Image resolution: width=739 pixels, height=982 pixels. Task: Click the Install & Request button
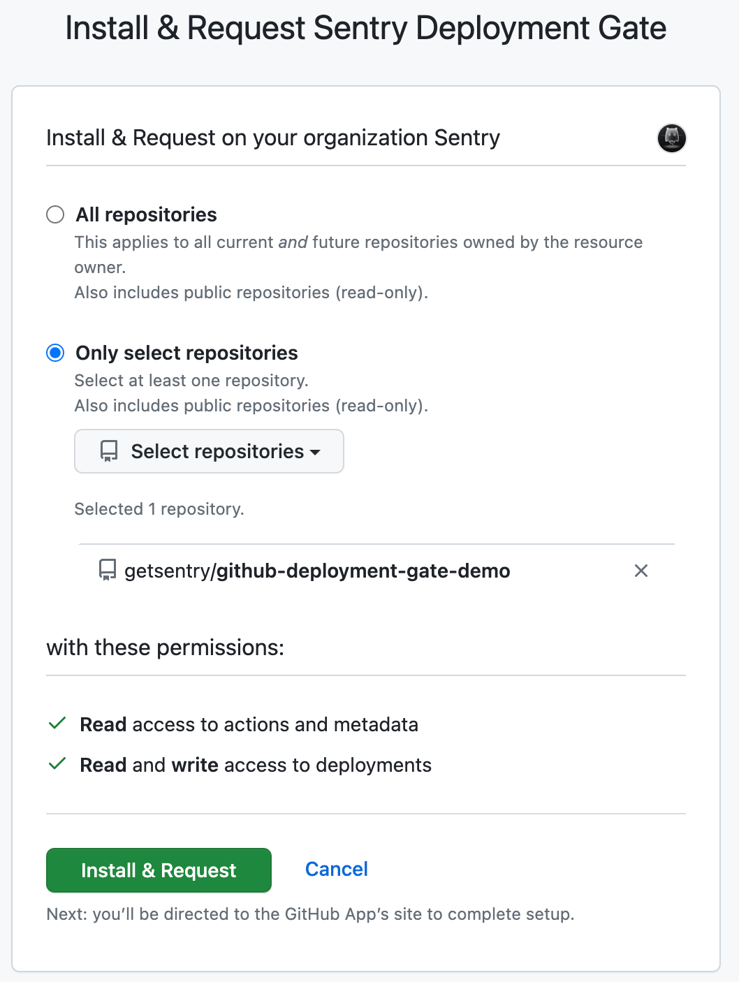tap(158, 870)
